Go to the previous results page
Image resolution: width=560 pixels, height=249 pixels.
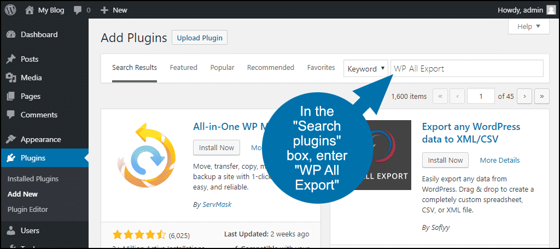point(458,96)
